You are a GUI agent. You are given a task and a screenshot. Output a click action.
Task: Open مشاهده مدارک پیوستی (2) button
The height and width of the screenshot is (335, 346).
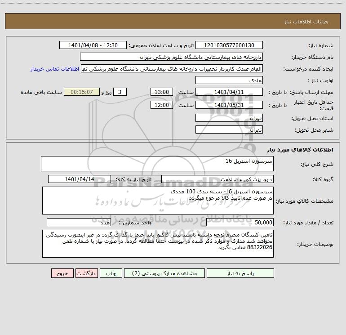click(164, 273)
